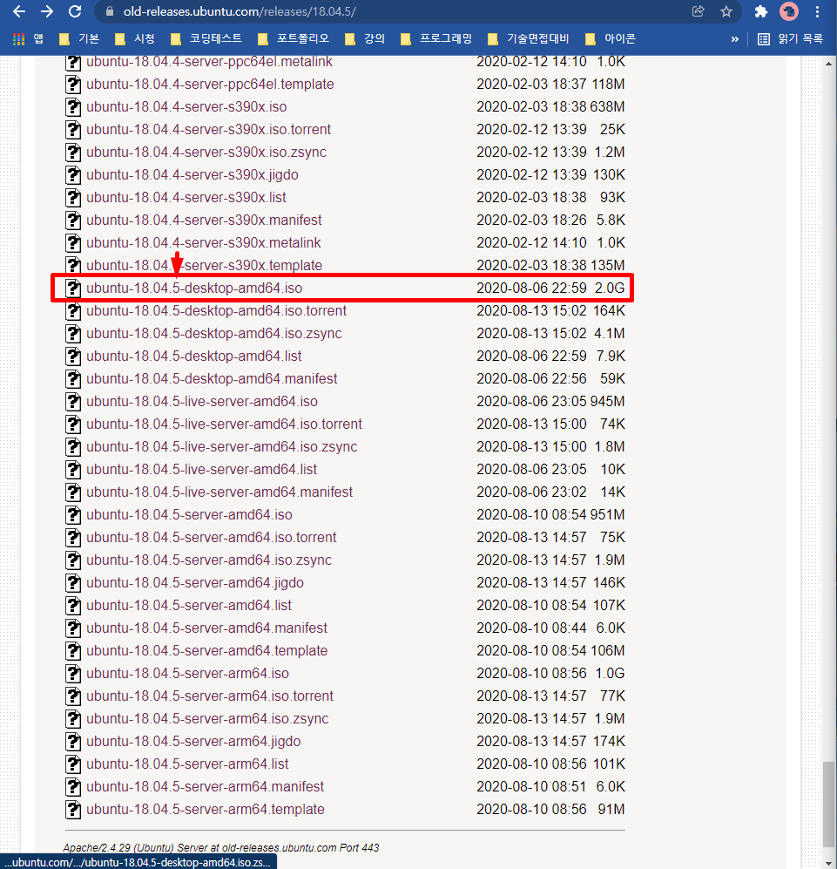Open ubuntu-18.04.4-server-s390x.iso.torrent link

pyautogui.click(x=208, y=130)
